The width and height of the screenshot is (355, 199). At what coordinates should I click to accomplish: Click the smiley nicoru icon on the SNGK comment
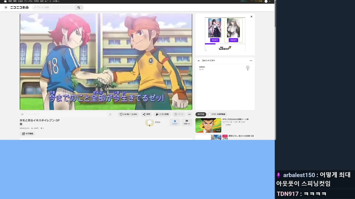(x=248, y=67)
